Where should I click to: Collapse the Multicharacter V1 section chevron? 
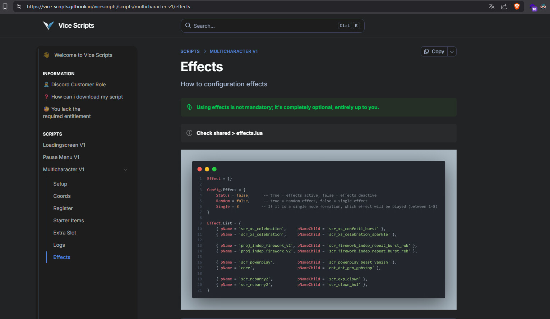coord(125,170)
